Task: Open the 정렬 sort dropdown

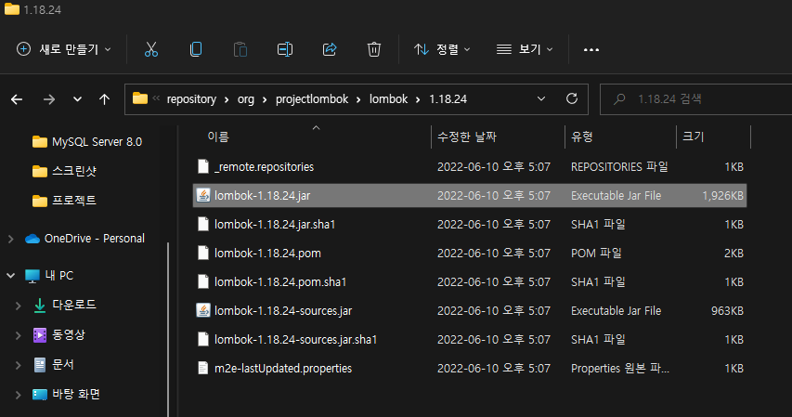Action: point(443,49)
